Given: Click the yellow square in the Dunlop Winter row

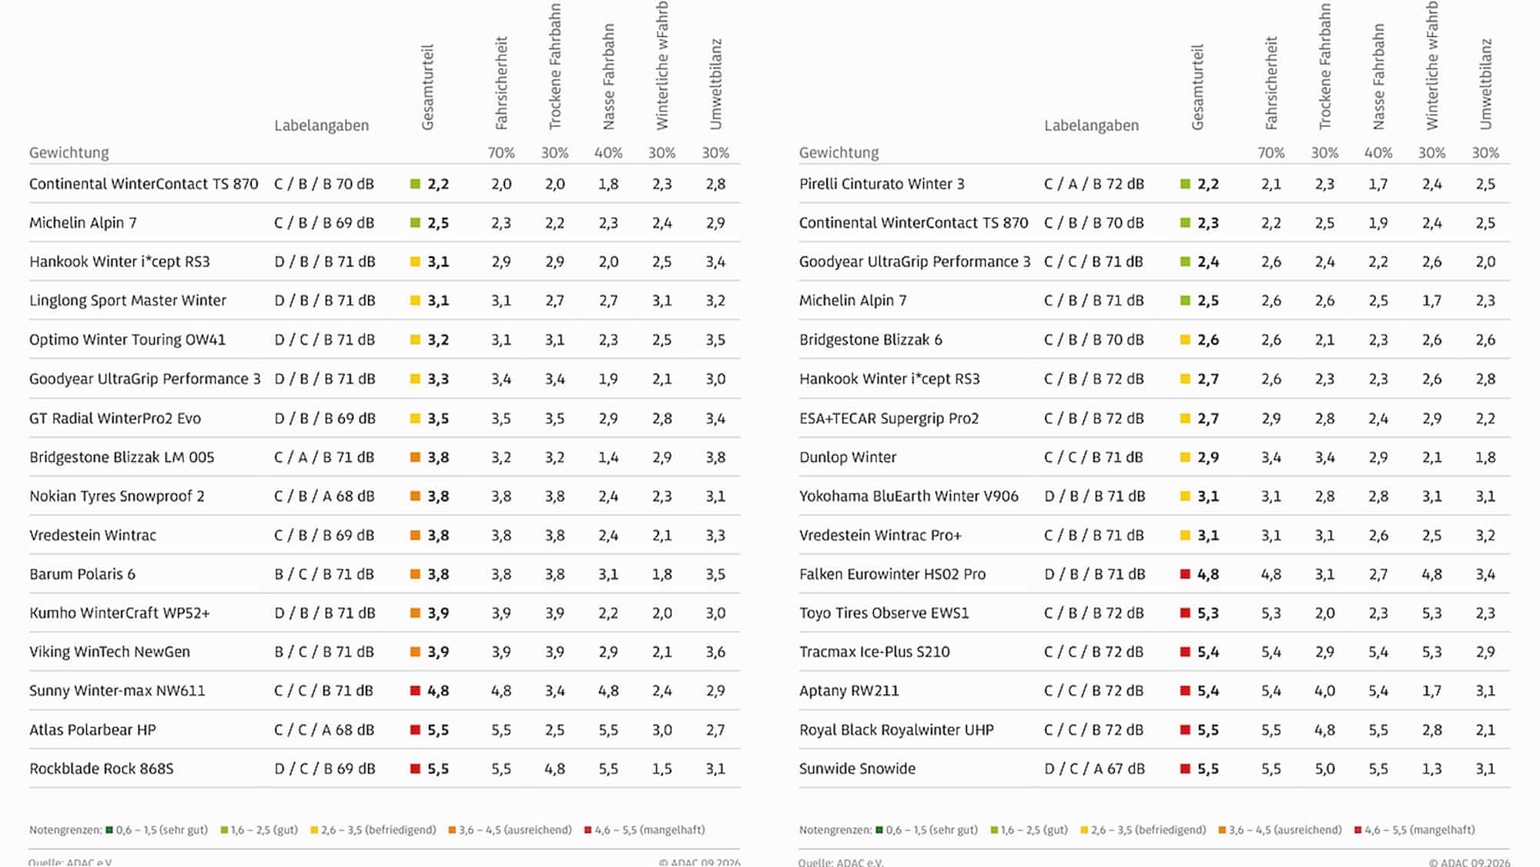Looking at the screenshot, I should pos(1185,457).
